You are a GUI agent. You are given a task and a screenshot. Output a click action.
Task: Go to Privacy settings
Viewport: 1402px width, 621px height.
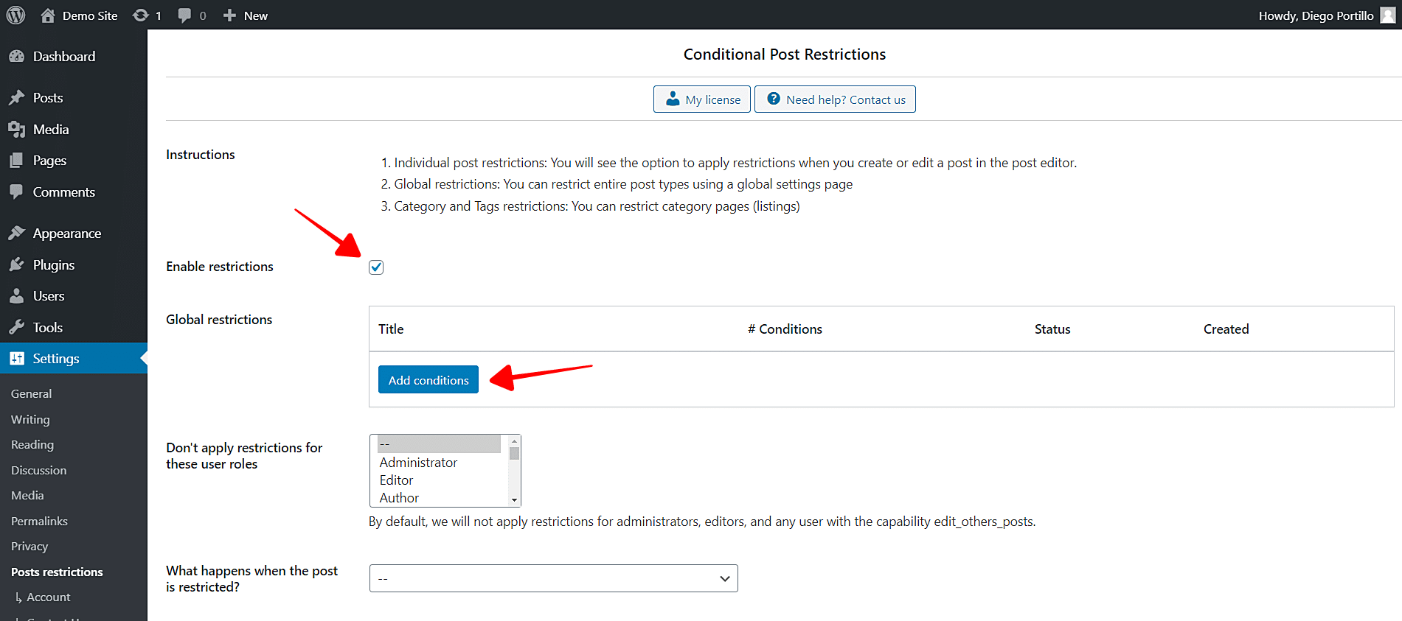click(30, 547)
